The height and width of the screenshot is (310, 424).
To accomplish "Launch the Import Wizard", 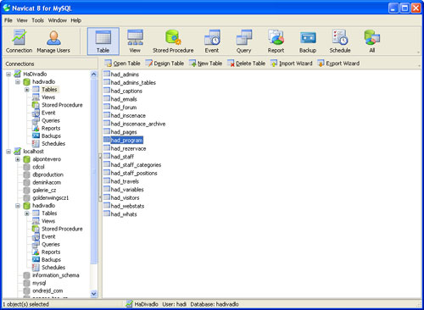I will pyautogui.click(x=292, y=64).
